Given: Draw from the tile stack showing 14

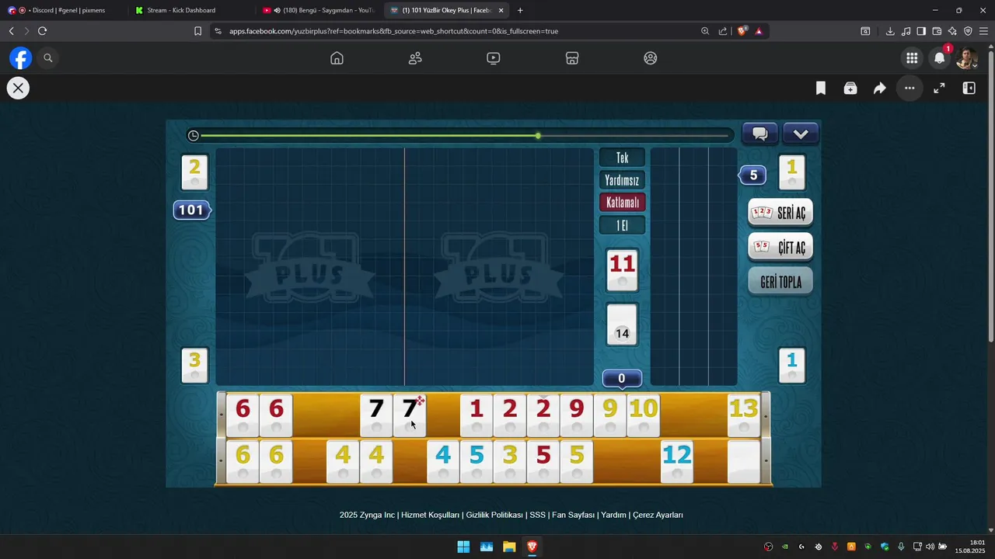Looking at the screenshot, I should [622, 325].
